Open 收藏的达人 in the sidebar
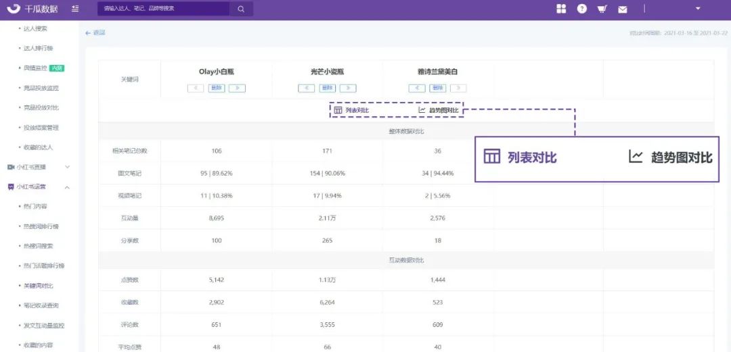The image size is (731, 352). tap(38, 147)
